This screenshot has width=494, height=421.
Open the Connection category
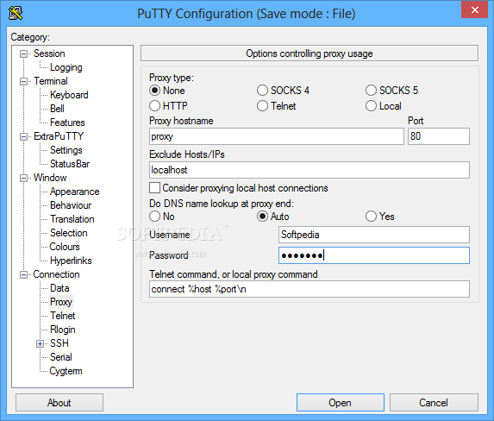pyautogui.click(x=56, y=274)
